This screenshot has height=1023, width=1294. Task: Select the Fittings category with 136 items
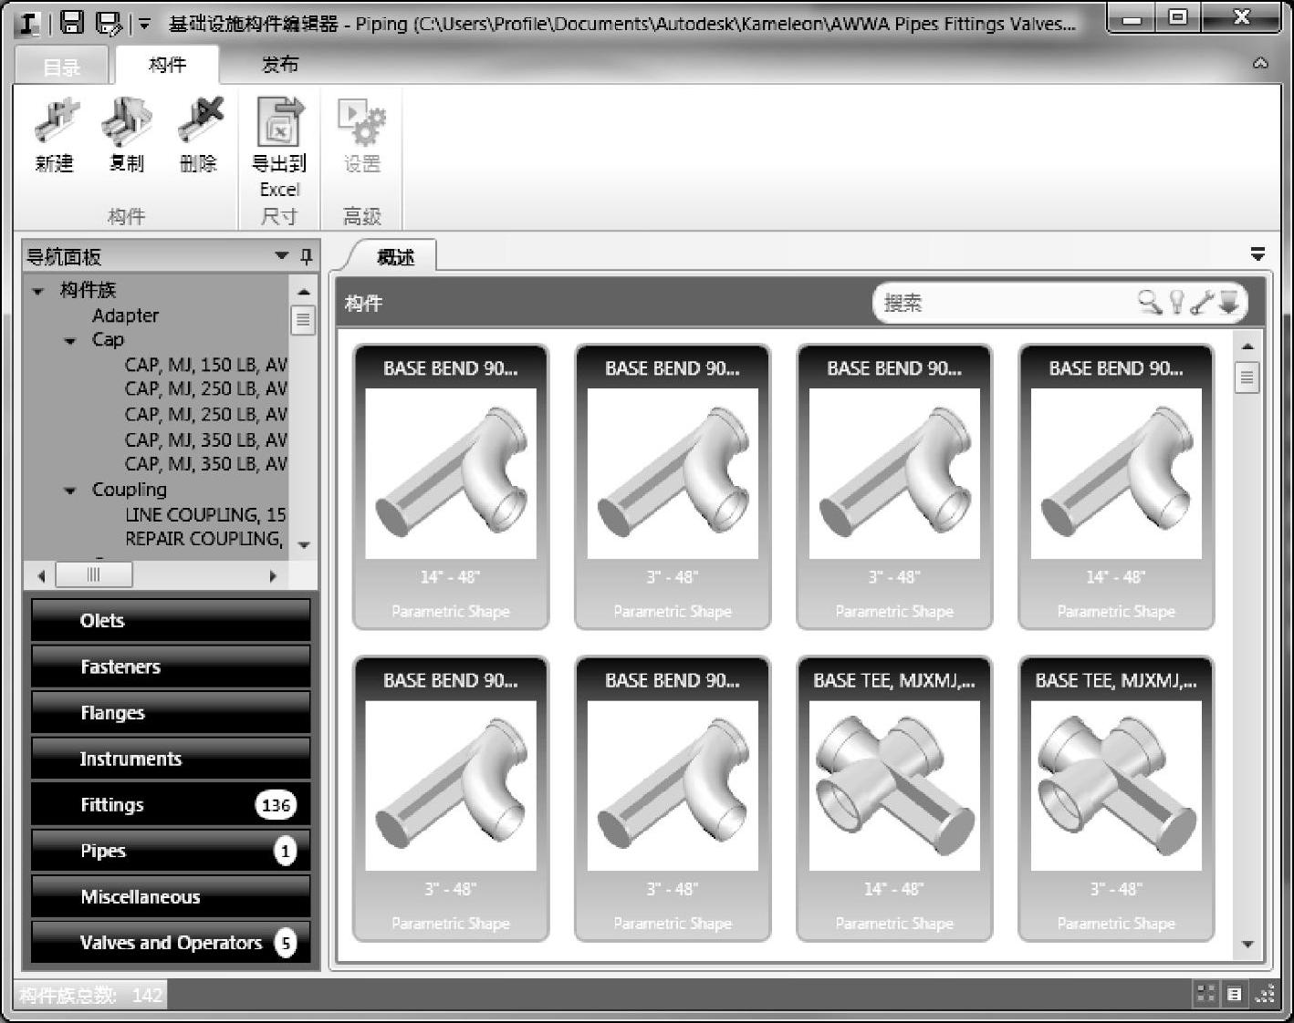point(171,804)
